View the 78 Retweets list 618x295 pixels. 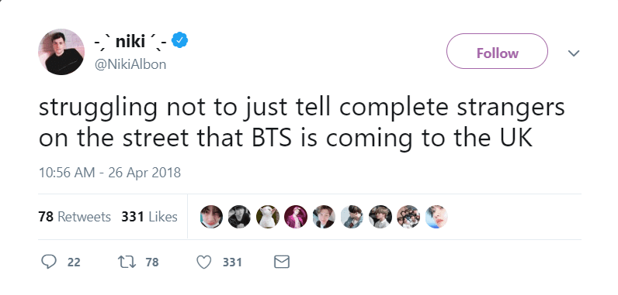tap(75, 217)
